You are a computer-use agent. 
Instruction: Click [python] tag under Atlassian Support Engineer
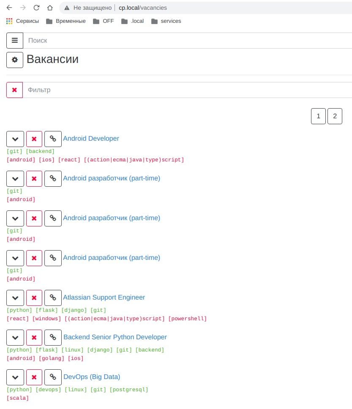(x=19, y=310)
